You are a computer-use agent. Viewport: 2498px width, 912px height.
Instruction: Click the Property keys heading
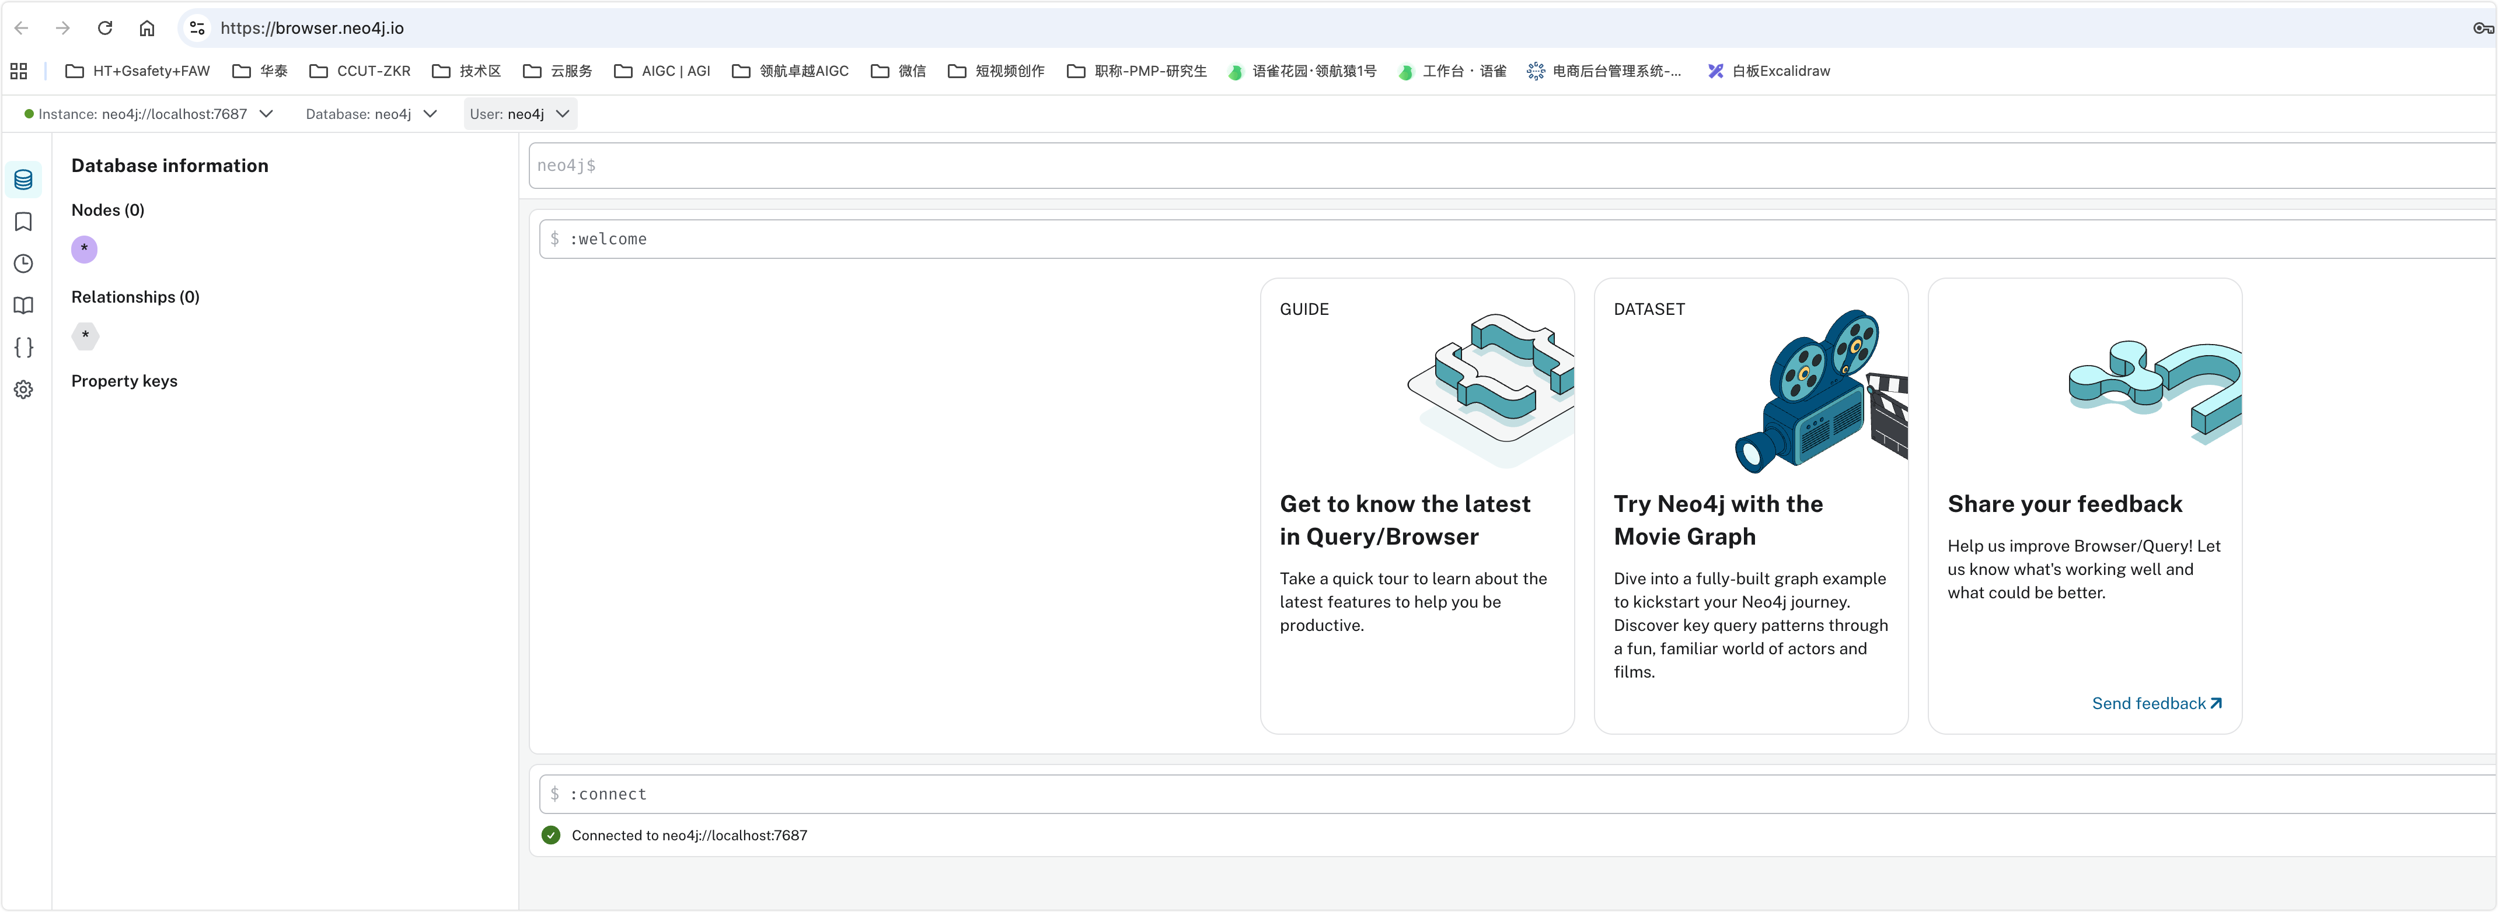[124, 381]
